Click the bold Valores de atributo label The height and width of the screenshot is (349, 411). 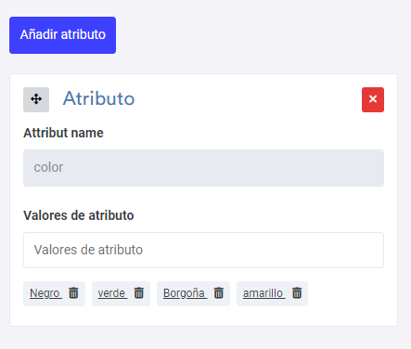click(79, 215)
